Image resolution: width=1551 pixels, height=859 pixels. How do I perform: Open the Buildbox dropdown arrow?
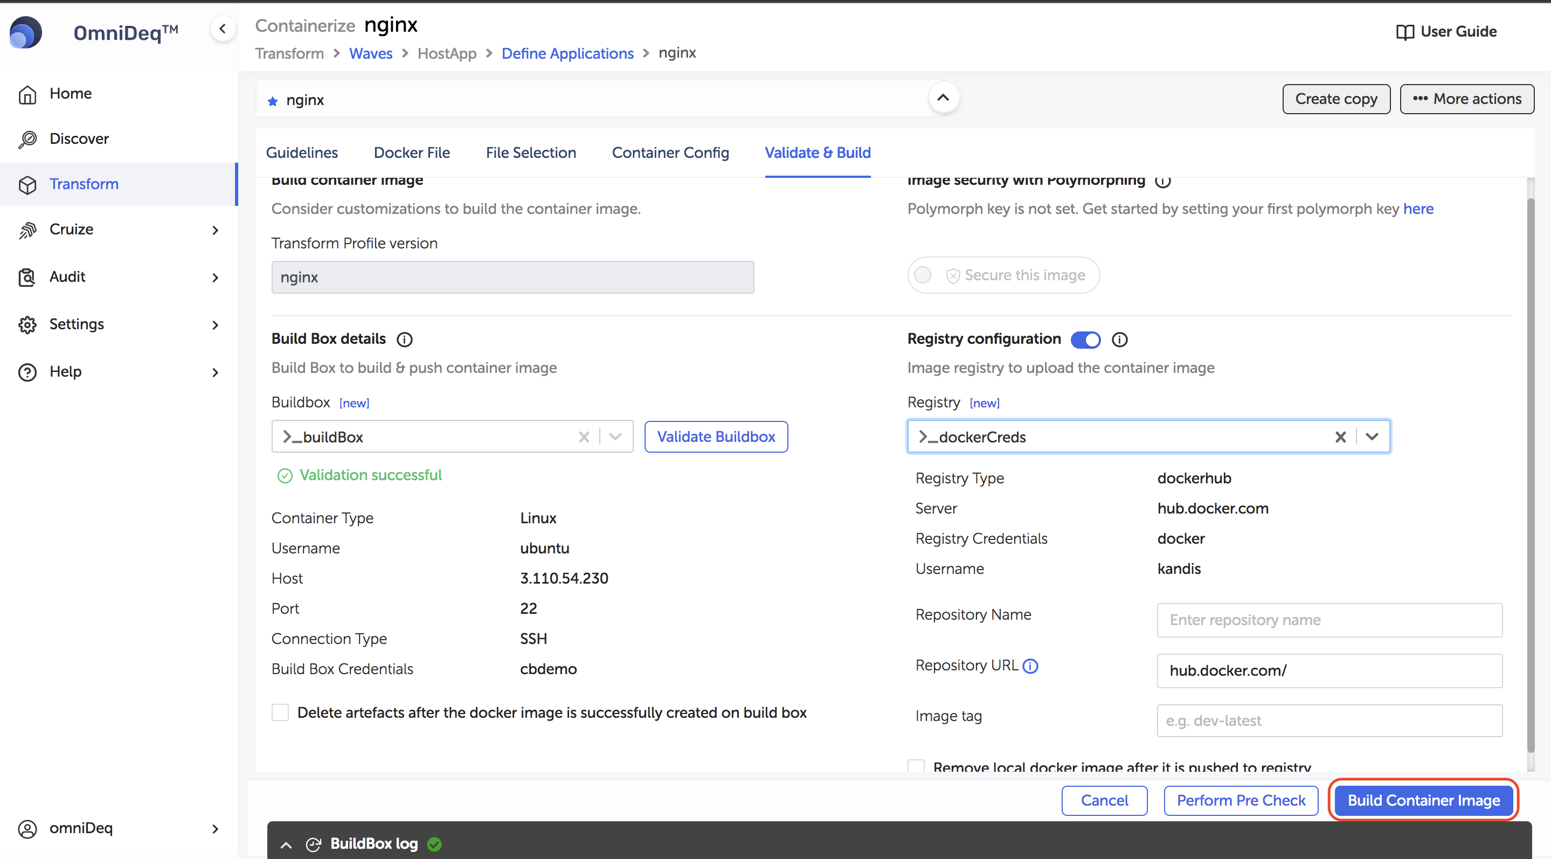[615, 437]
